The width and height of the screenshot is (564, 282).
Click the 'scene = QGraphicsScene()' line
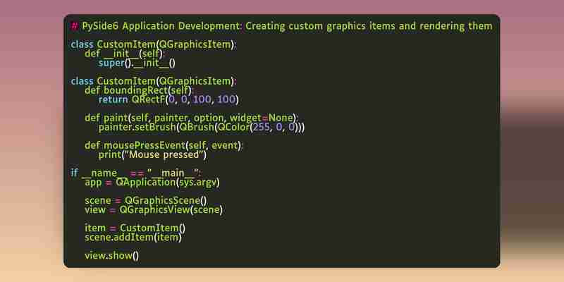[146, 201]
